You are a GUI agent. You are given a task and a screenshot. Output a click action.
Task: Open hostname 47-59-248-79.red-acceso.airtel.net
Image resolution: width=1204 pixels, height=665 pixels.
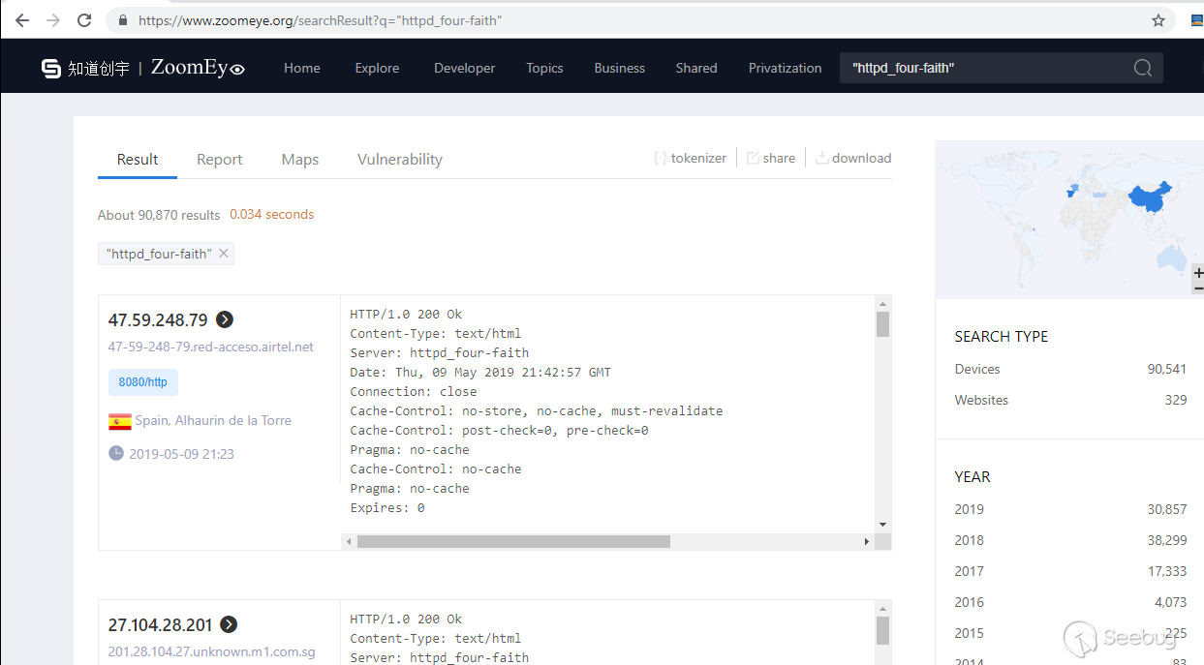coord(211,347)
